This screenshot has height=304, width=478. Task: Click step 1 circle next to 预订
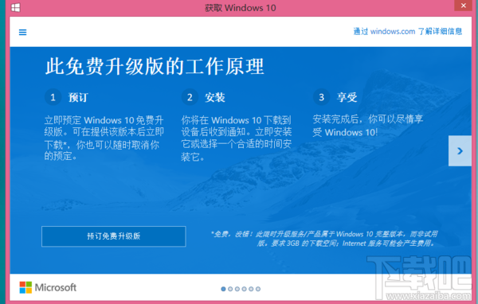click(53, 97)
